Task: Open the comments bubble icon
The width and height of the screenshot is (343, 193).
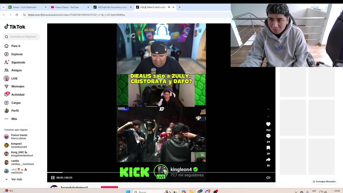Action: tap(268, 136)
